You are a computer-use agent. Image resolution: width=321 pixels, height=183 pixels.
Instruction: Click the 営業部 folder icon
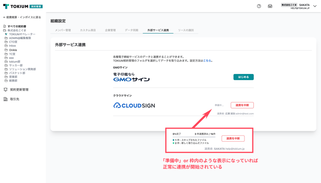[6, 77]
